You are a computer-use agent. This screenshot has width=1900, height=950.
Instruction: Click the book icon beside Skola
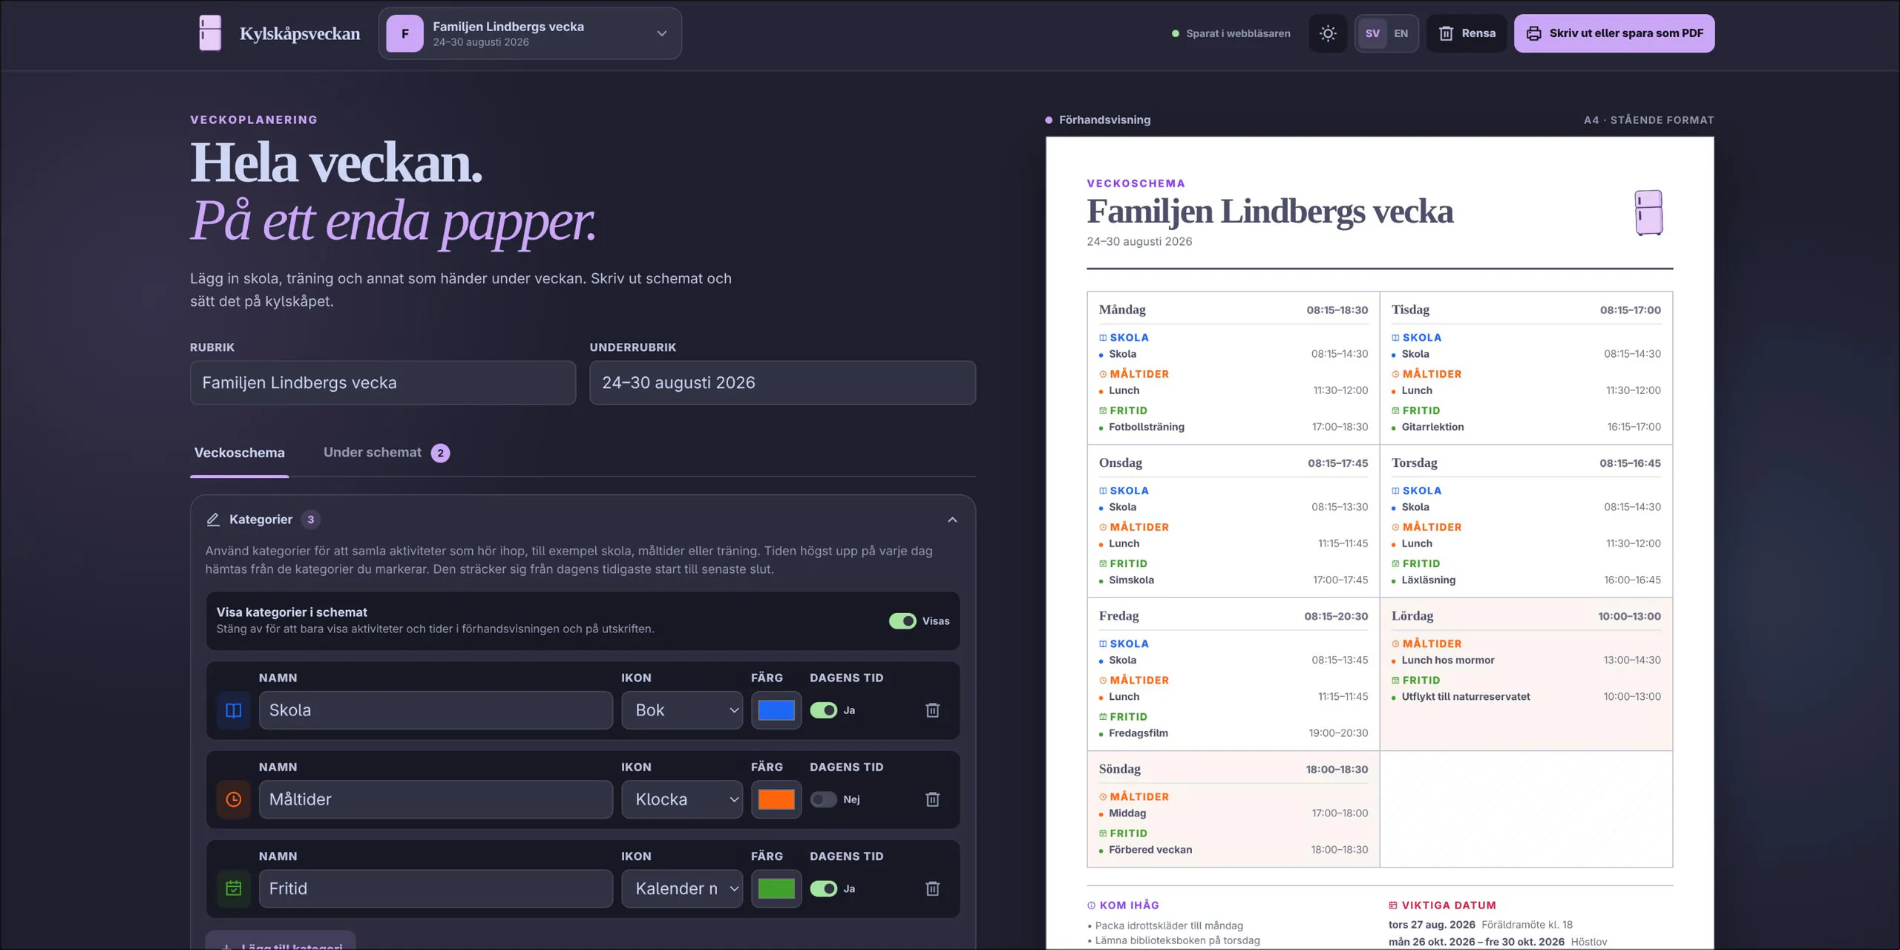coord(234,710)
